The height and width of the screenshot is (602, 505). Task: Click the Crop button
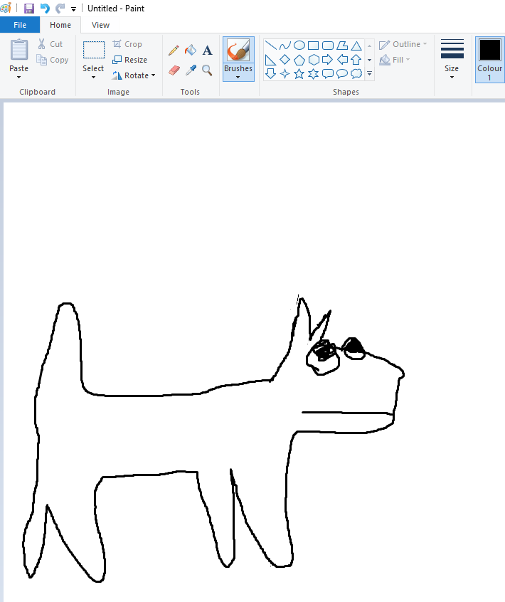[127, 44]
